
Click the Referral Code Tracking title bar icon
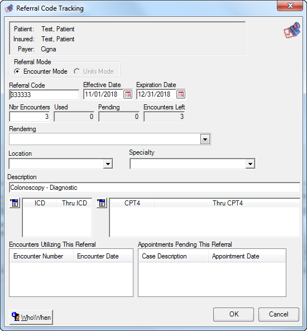pyautogui.click(x=9, y=8)
